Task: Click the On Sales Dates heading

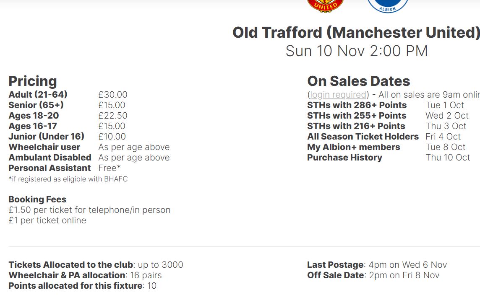Action: tap(358, 81)
